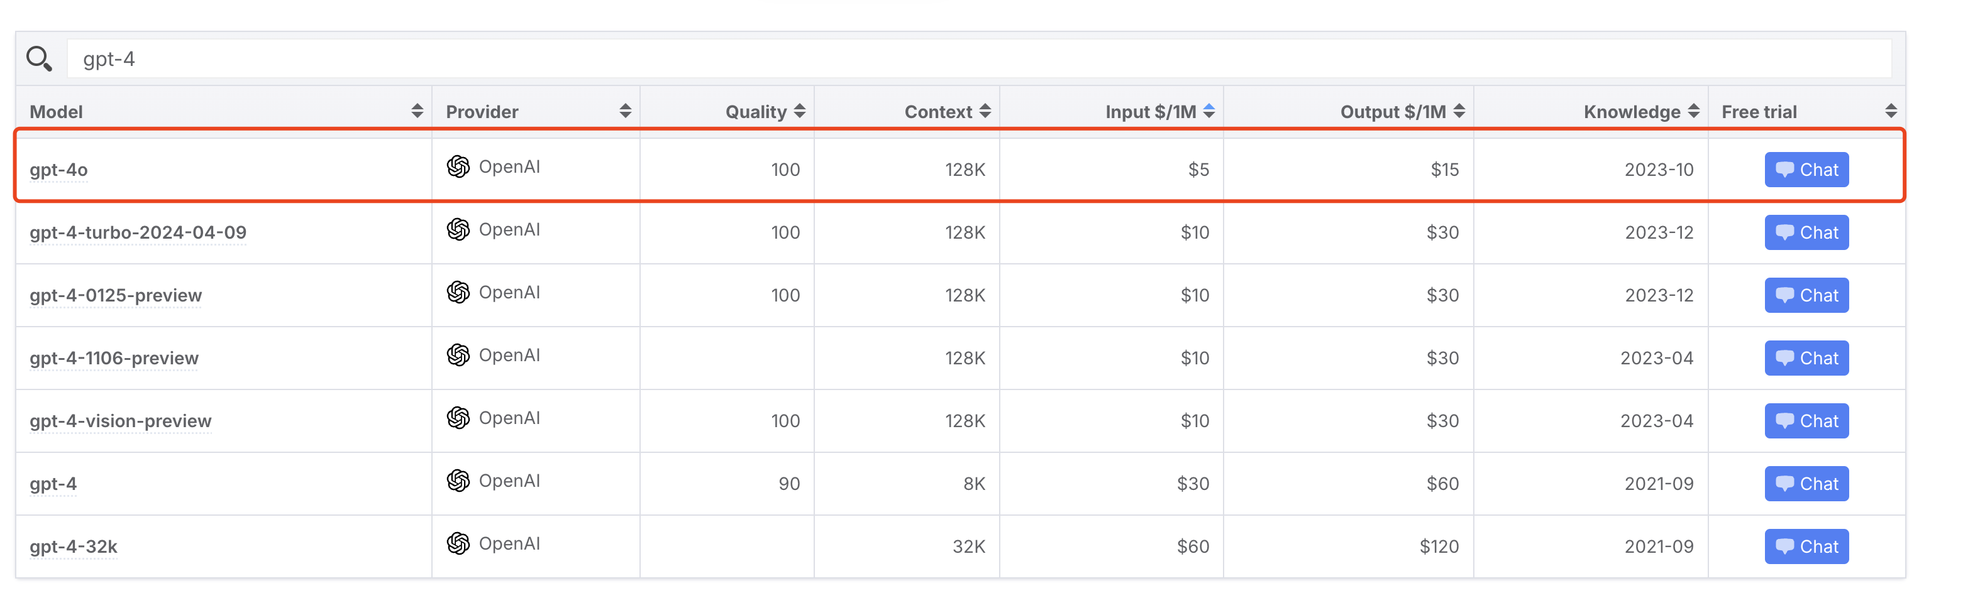Sort by the Model column arrows

tap(417, 111)
